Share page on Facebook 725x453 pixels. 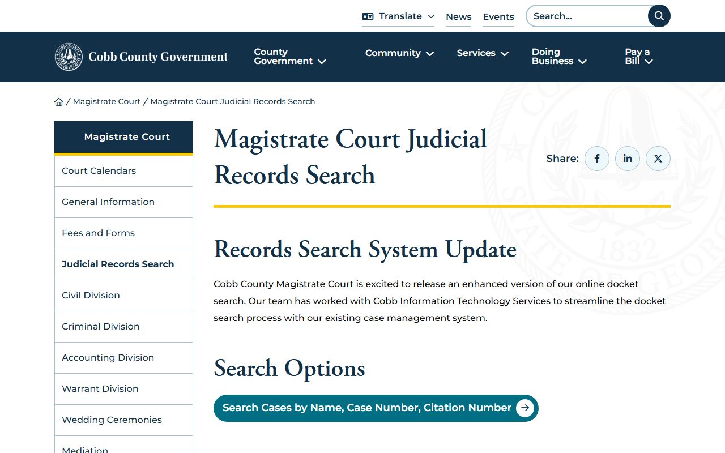pyautogui.click(x=597, y=159)
